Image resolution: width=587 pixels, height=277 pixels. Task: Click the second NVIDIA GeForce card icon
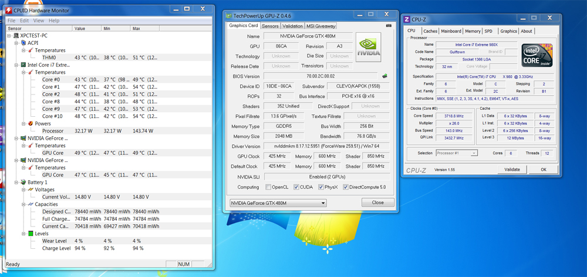[23, 160]
